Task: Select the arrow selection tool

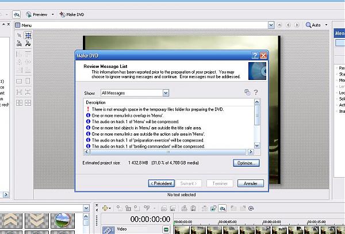Action: (18, 35)
